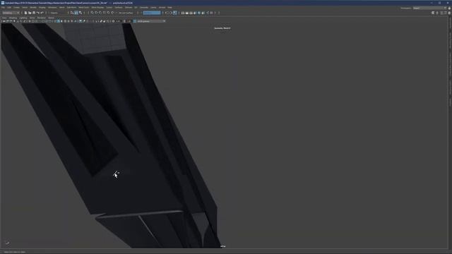Screen dimensions: 452x254
Task: Toggle the select by object type icon
Action: click(76, 13)
